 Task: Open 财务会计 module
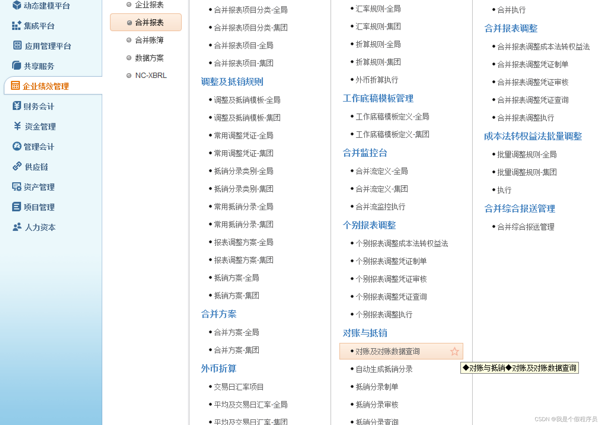(39, 106)
